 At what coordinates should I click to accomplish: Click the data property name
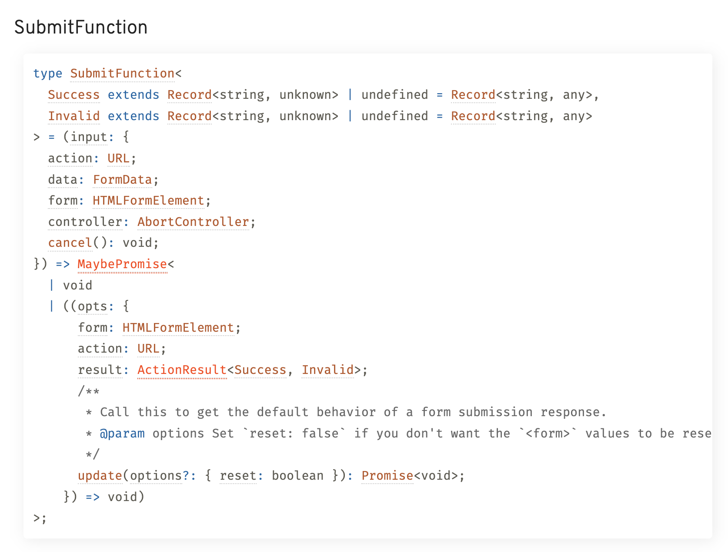(63, 180)
